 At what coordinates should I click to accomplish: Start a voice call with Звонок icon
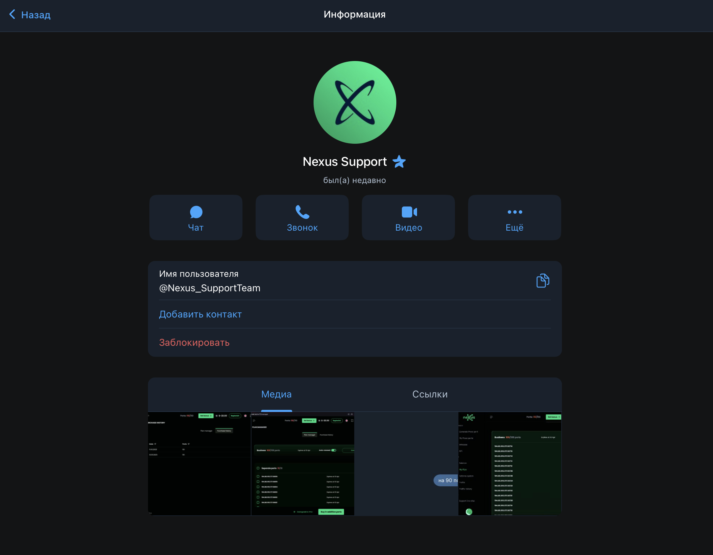coord(302,212)
